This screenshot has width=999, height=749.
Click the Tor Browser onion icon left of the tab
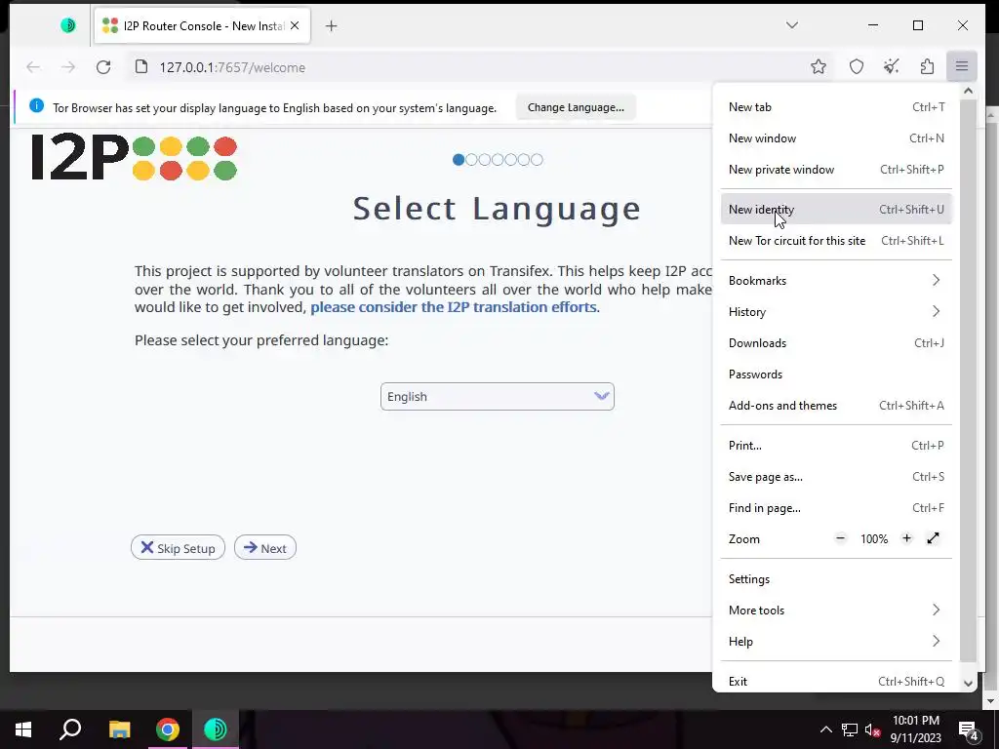[68, 25]
